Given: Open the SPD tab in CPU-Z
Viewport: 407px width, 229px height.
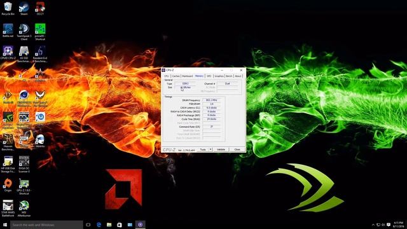Looking at the screenshot, I should click(209, 76).
